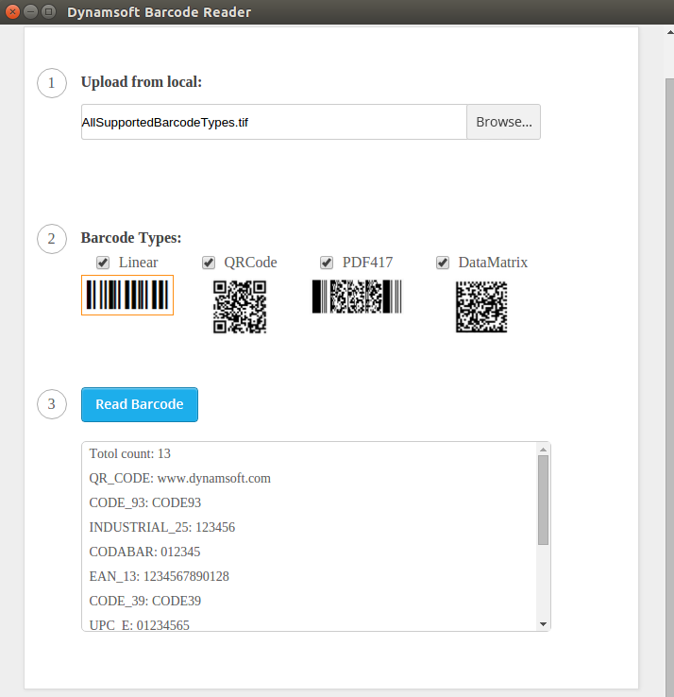Close the Dynamsoft Barcode Reader window
The width and height of the screenshot is (674, 697).
12,12
